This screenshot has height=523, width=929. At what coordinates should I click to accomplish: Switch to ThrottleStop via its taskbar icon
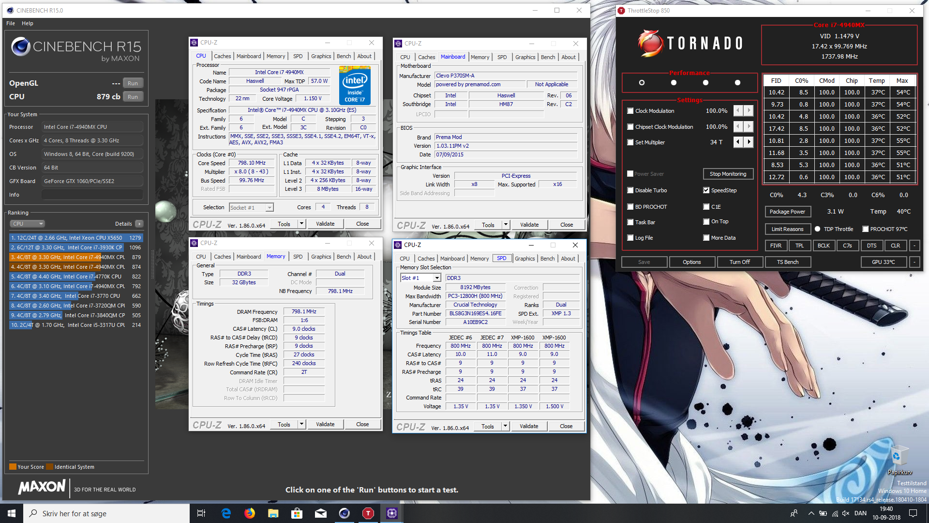(368, 513)
